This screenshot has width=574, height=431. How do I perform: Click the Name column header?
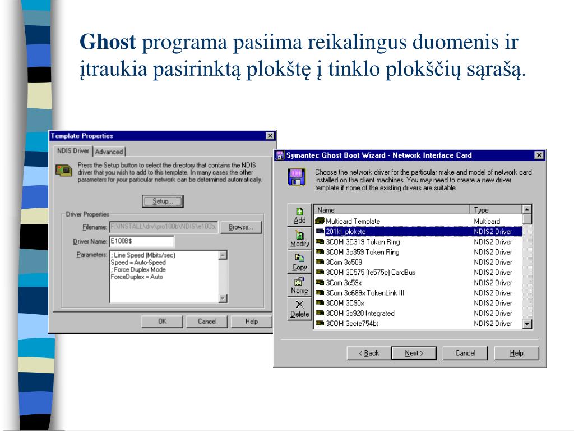pyautogui.click(x=392, y=210)
